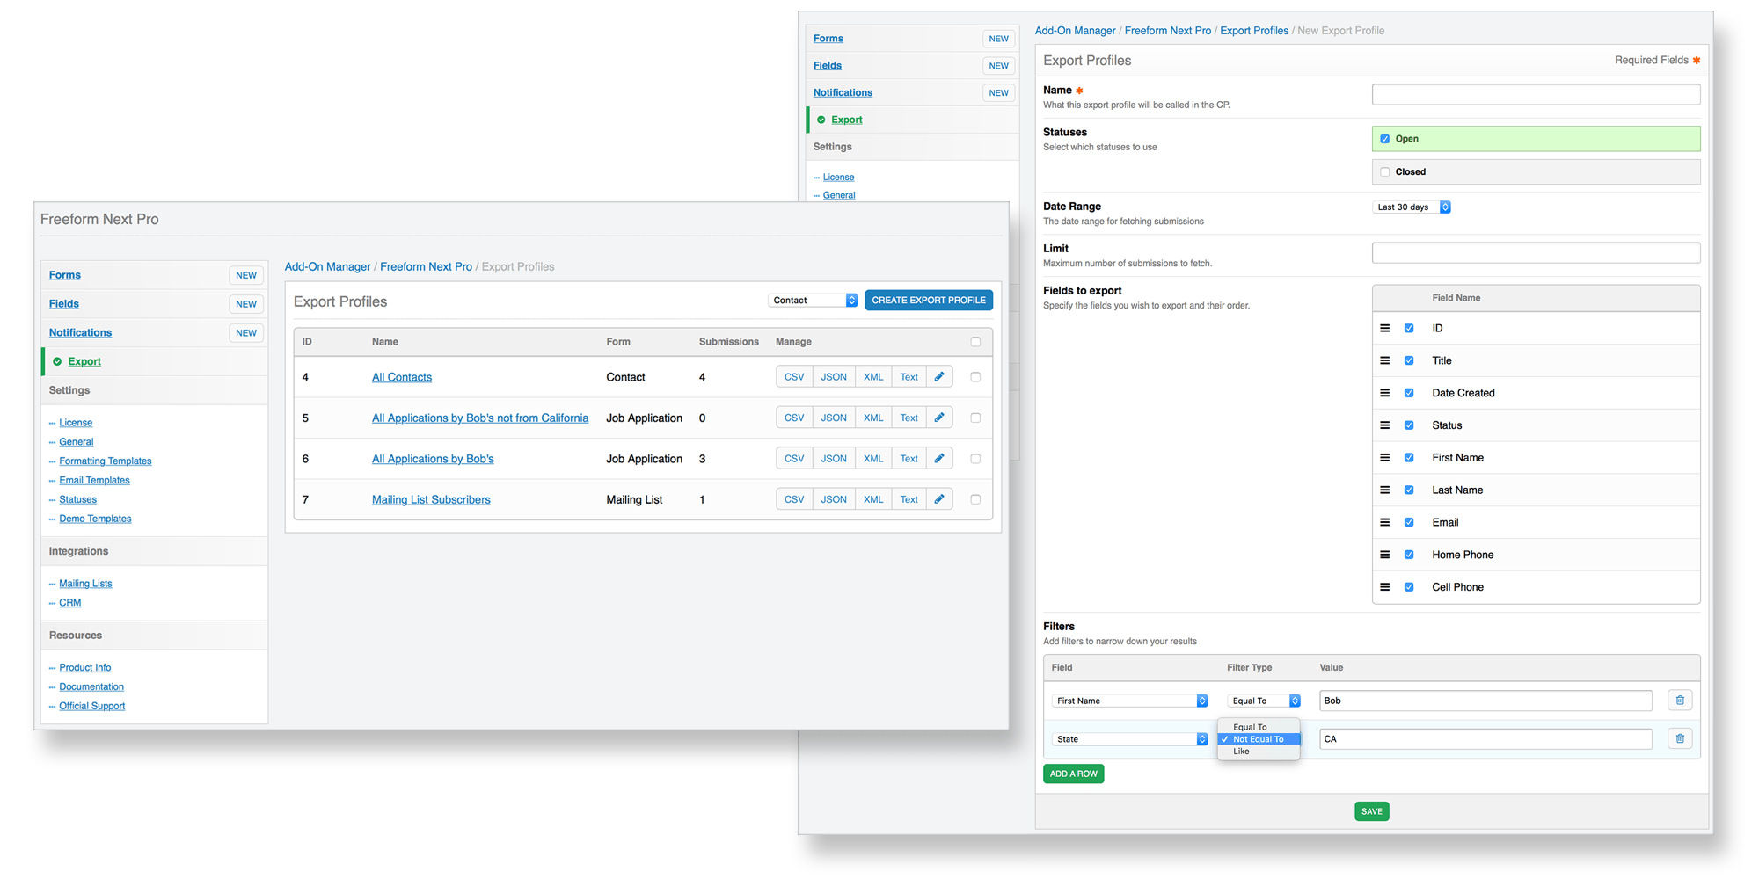Open the First Name filter field dropdown
The width and height of the screenshot is (1759, 879).
tap(1130, 701)
